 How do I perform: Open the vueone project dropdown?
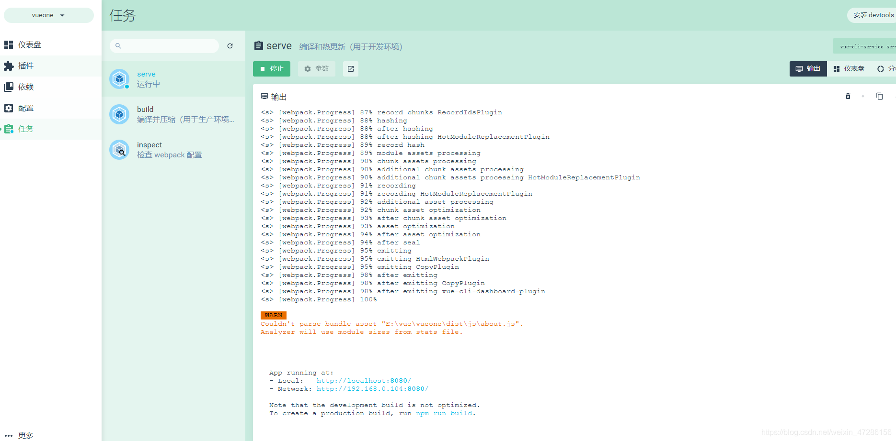point(48,15)
